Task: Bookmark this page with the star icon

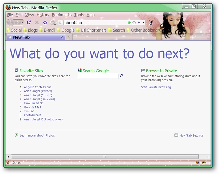Action: [134, 22]
